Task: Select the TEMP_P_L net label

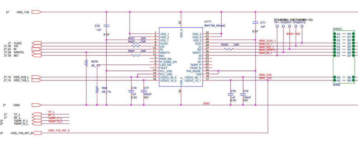Action: (55, 118)
